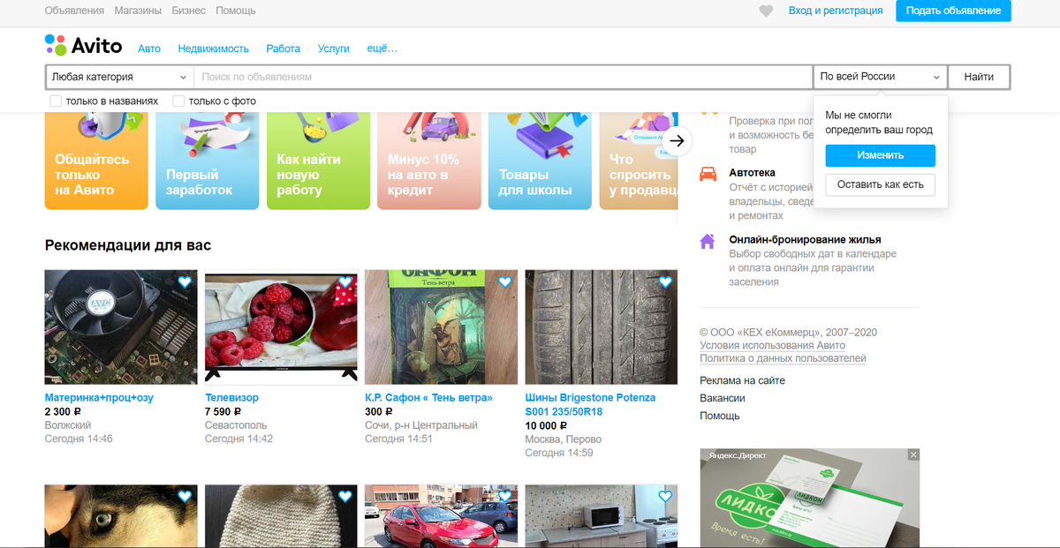Click '2 300 ₽' price text
The image size is (1060, 548).
click(x=63, y=412)
